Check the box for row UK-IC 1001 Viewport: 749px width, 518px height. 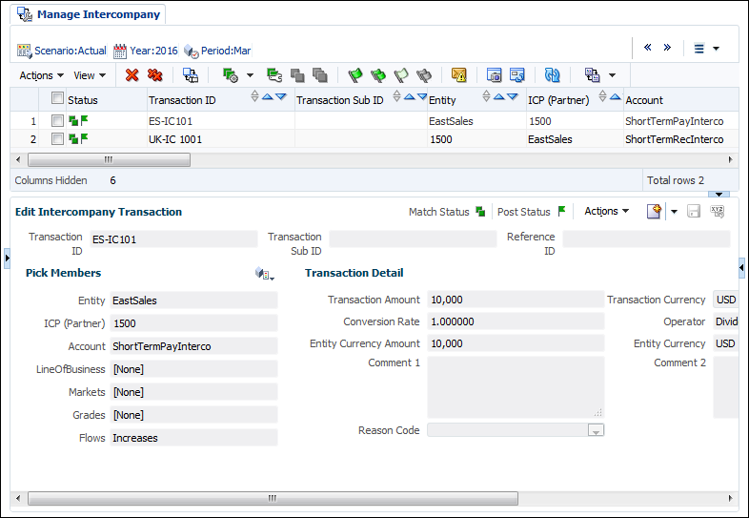tap(57, 139)
